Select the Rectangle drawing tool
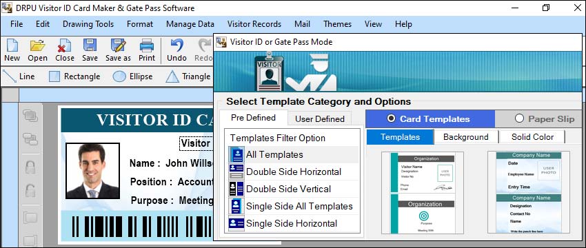 click(x=74, y=76)
